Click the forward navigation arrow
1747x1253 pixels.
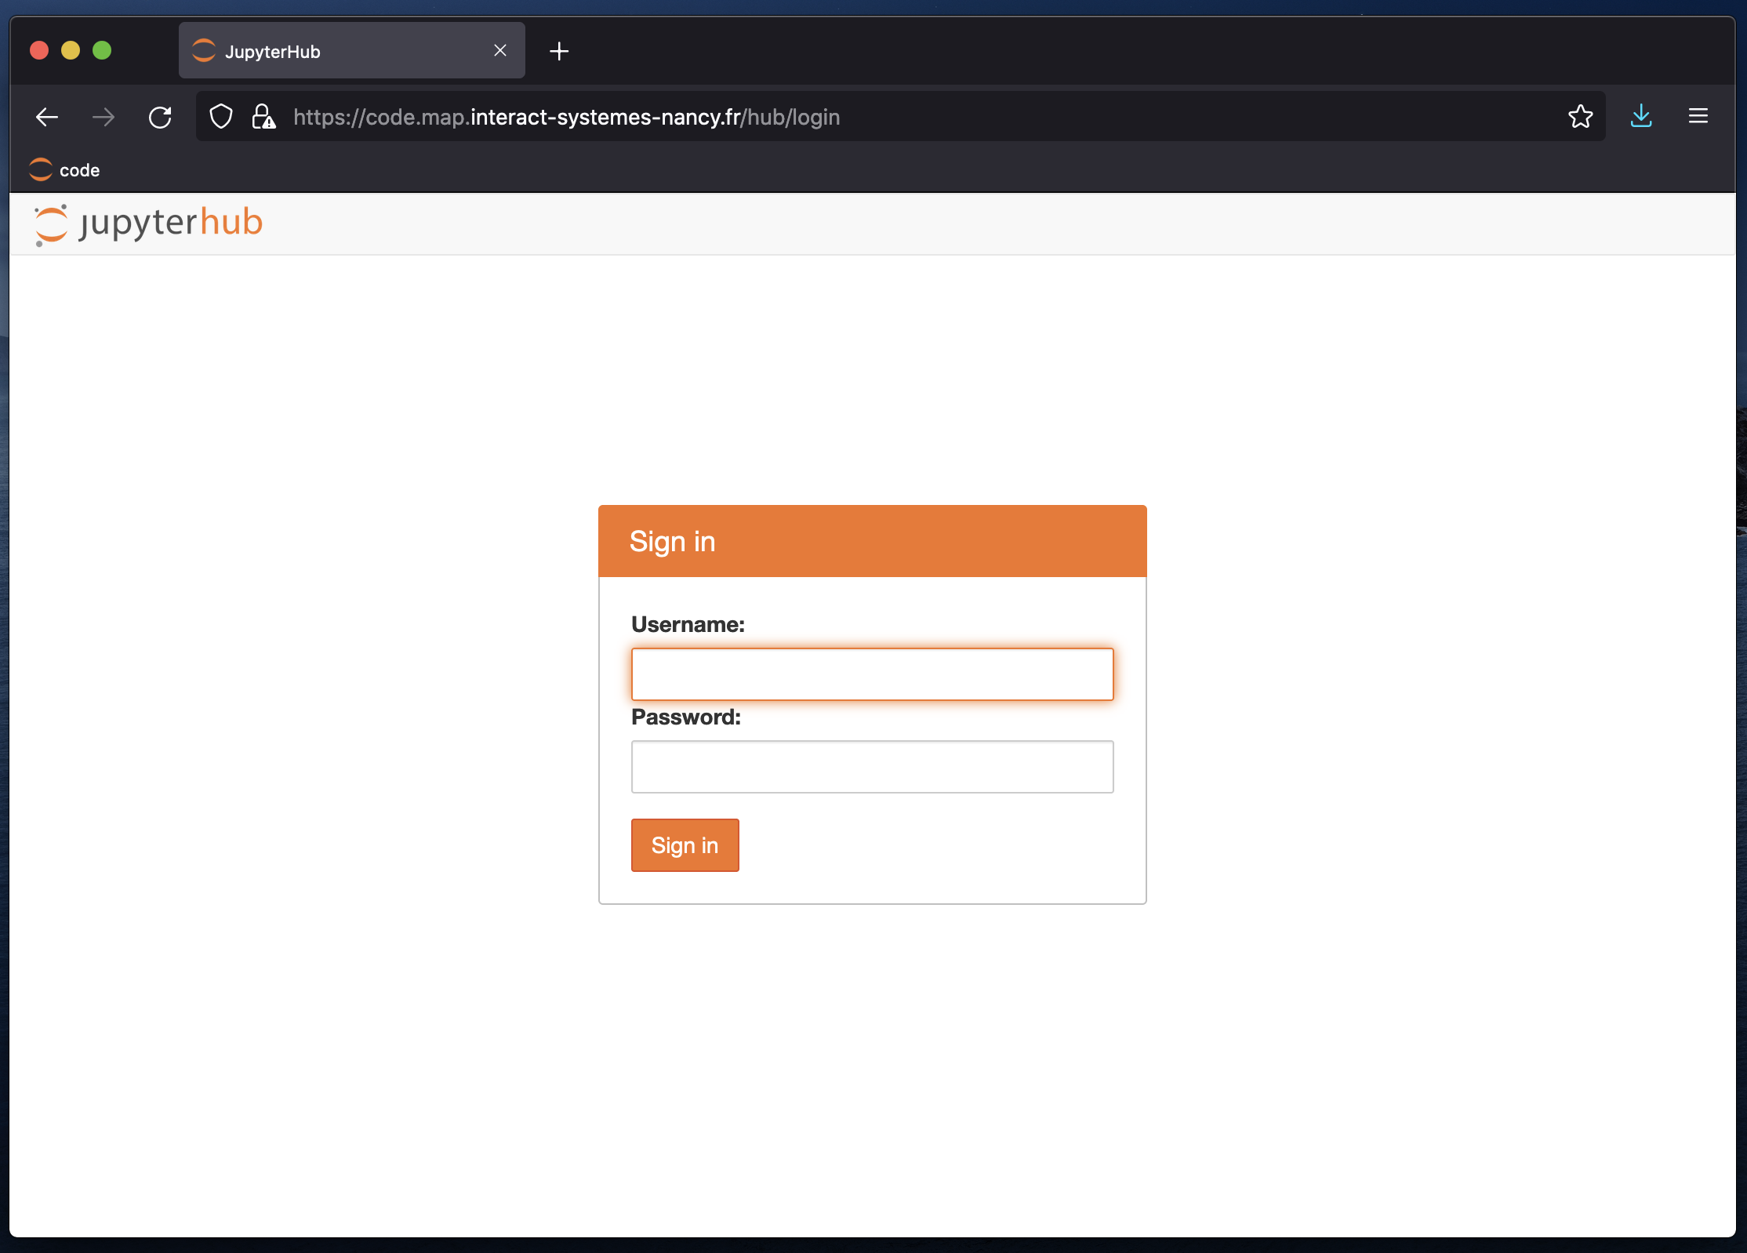click(104, 118)
